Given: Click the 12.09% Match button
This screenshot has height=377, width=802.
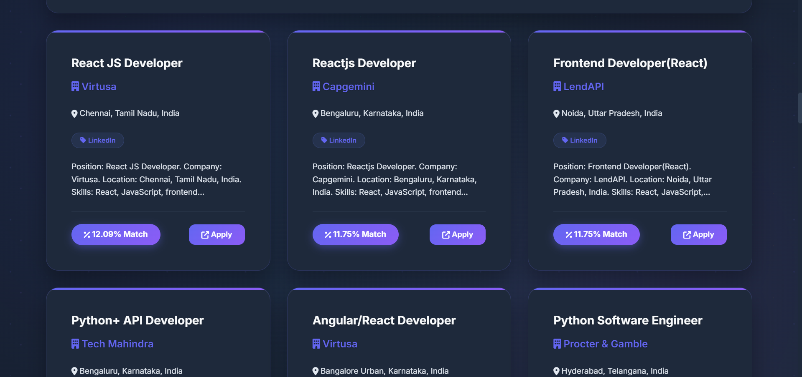Looking at the screenshot, I should coord(116,234).
